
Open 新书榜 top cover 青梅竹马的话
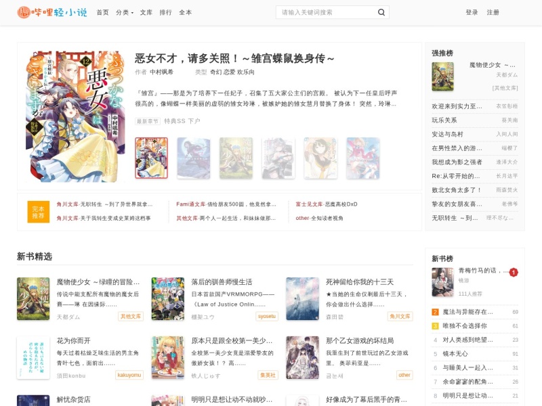(x=442, y=282)
